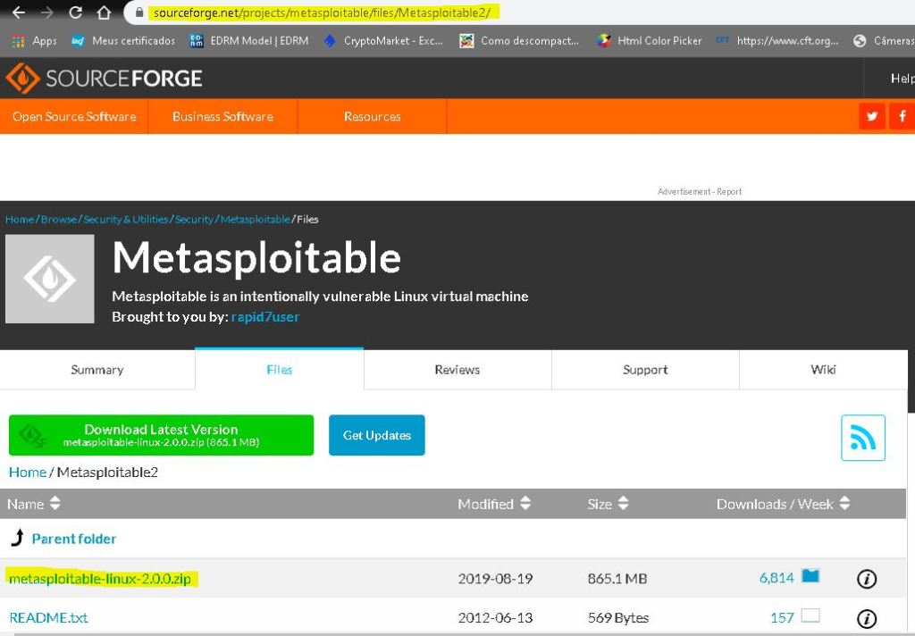Viewport: 915px width, 636px height.
Task: Sort files by Name column
Action: [x=34, y=504]
